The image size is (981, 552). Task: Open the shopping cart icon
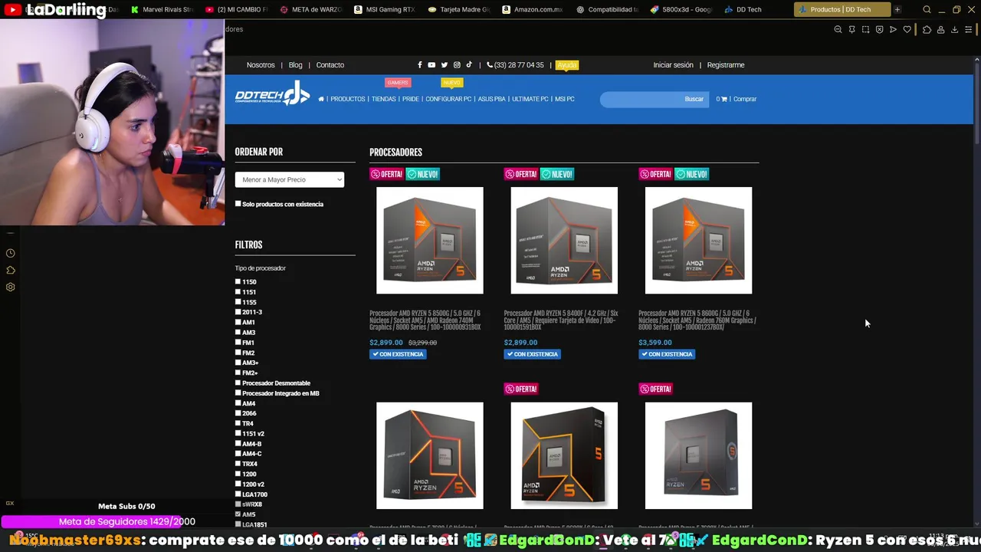pyautogui.click(x=724, y=99)
